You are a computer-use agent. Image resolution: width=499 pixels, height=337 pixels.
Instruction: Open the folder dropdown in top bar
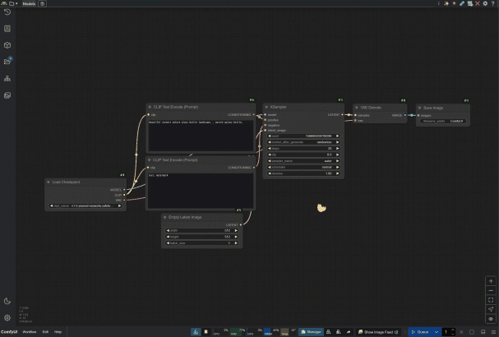[x=13, y=3]
